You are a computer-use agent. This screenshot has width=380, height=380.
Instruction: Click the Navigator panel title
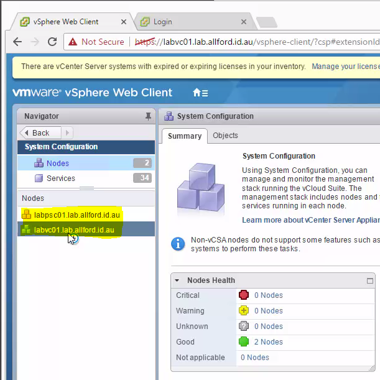(x=42, y=116)
